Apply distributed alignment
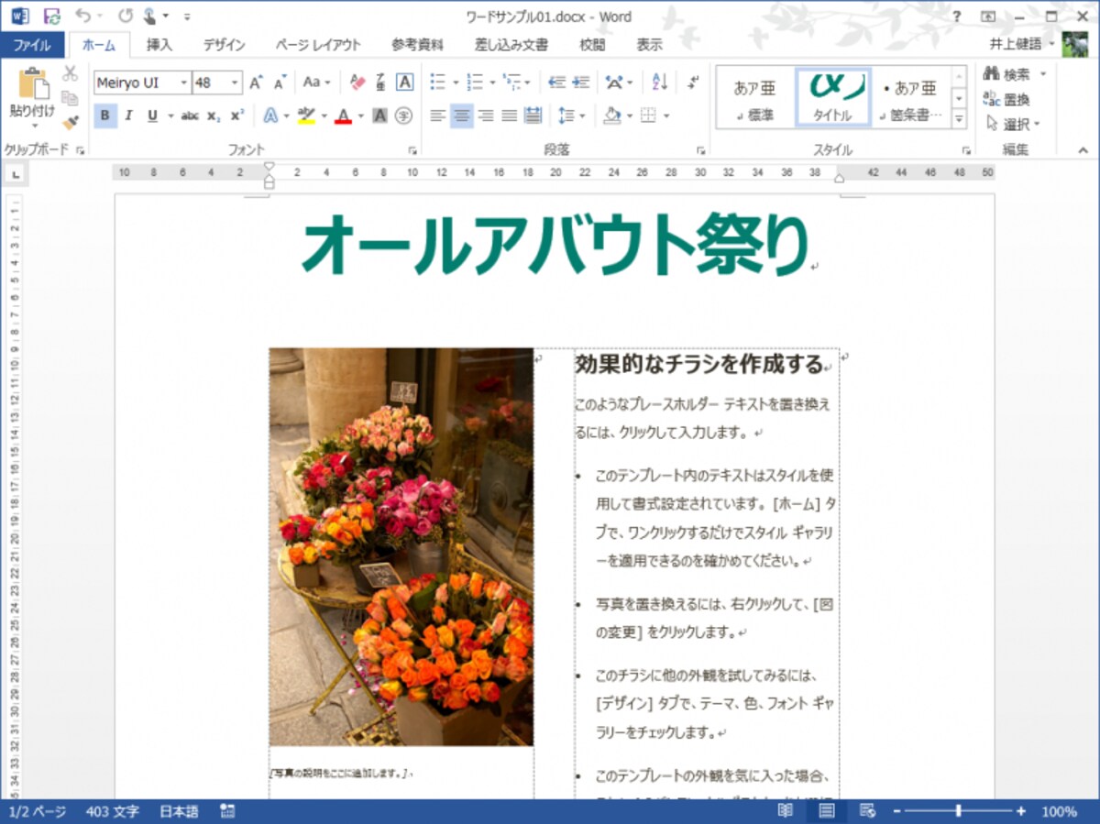This screenshot has height=824, width=1100. [533, 115]
